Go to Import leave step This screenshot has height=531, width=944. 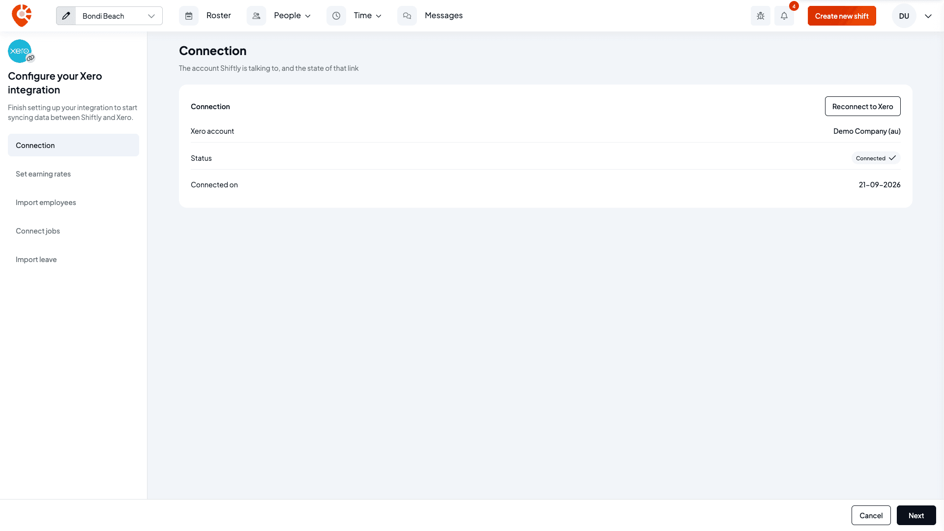click(x=73, y=259)
